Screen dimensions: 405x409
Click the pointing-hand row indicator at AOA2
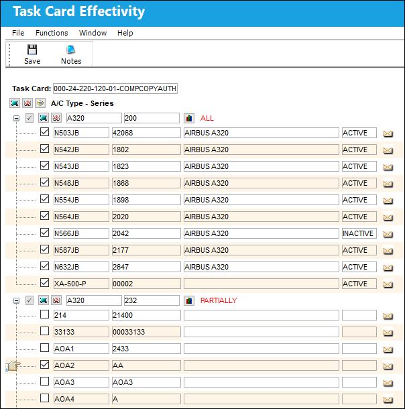tap(13, 365)
